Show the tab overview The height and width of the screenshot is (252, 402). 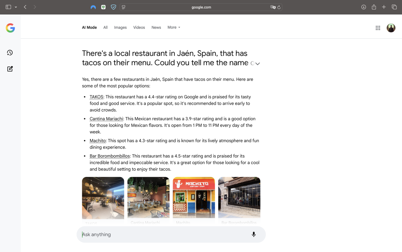[394, 7]
